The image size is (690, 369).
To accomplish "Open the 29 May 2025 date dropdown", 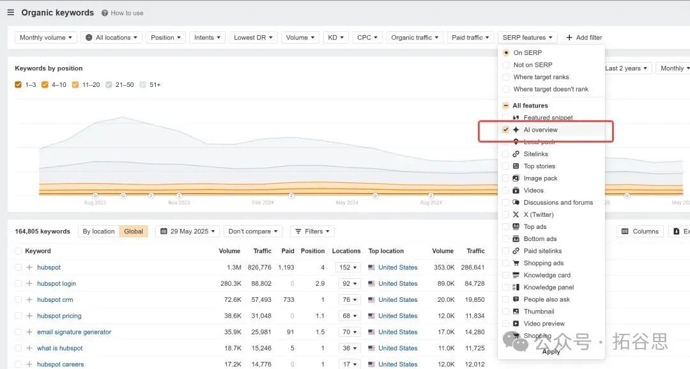I will pos(187,231).
